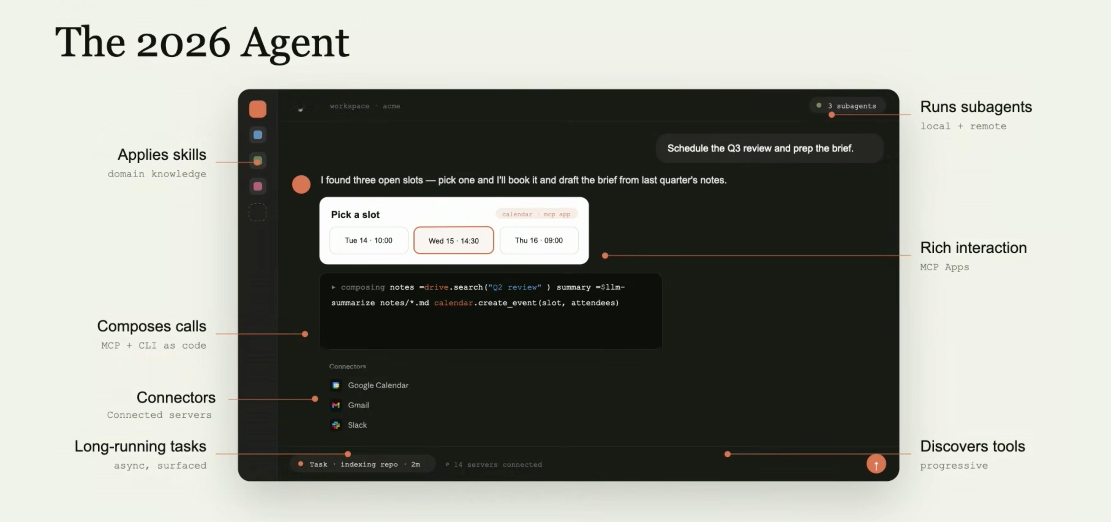Click the Google Calendar connector icon
Screen dimensions: 1111x522
(336, 385)
